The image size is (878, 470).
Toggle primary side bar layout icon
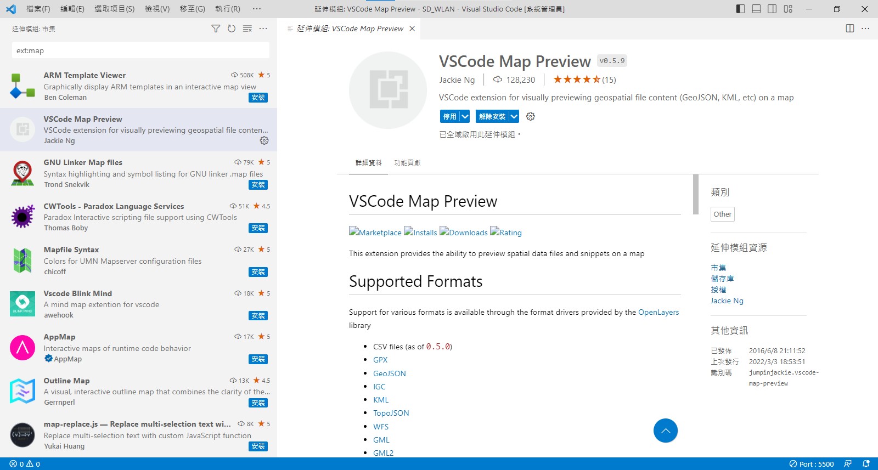(740, 9)
